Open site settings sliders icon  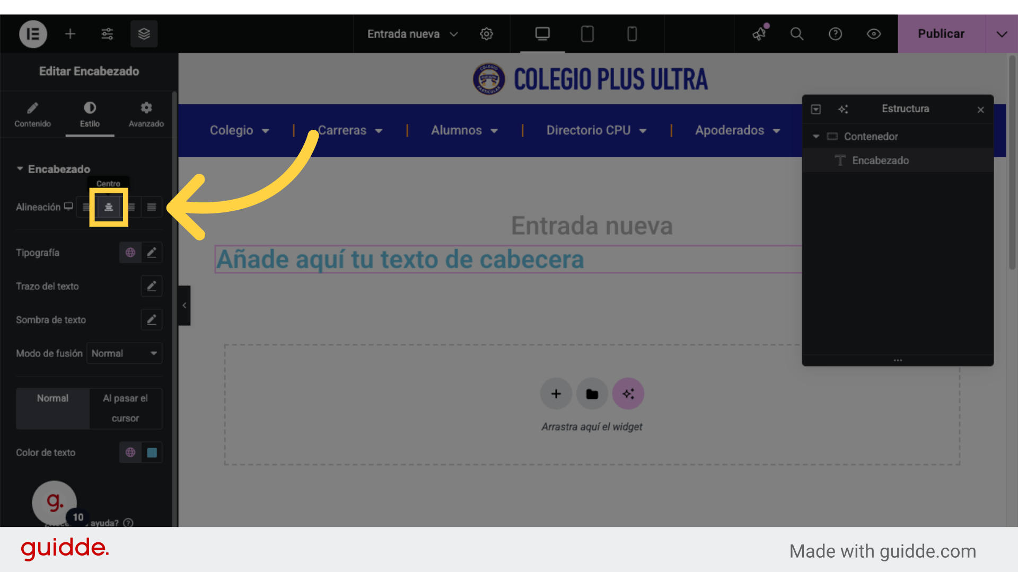(107, 34)
